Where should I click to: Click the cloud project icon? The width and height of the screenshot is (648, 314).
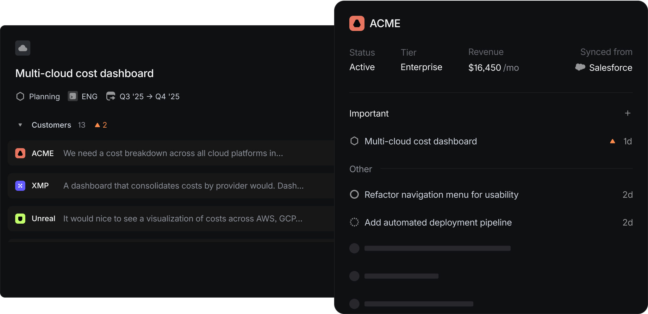(23, 48)
